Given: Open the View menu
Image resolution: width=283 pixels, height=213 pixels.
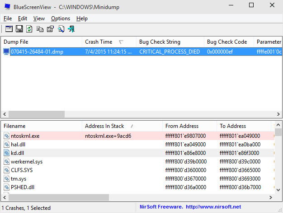Looking at the screenshot, I should [x=39, y=18].
